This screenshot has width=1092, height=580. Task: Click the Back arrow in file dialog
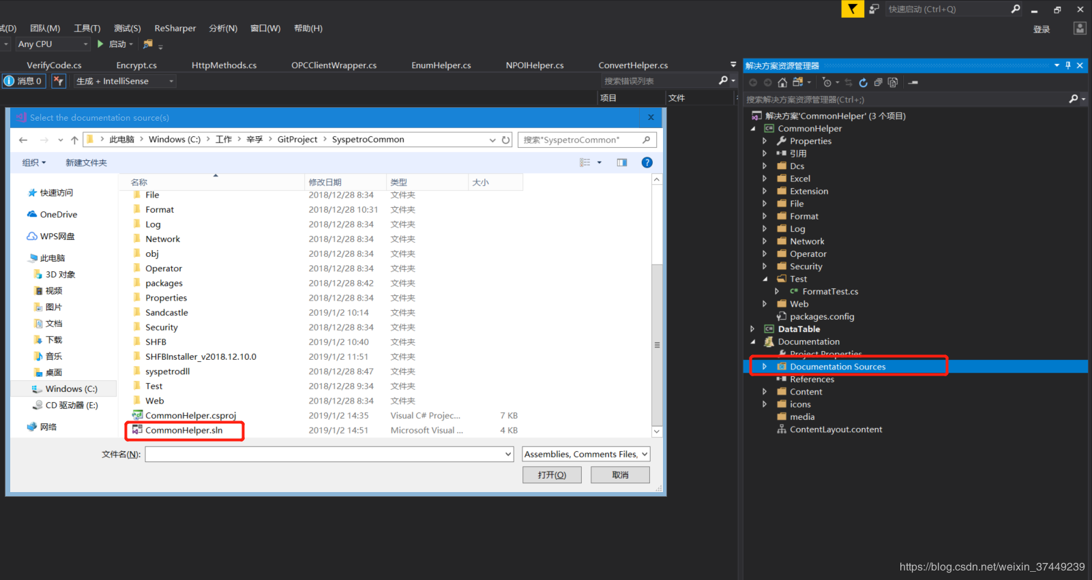pos(23,140)
